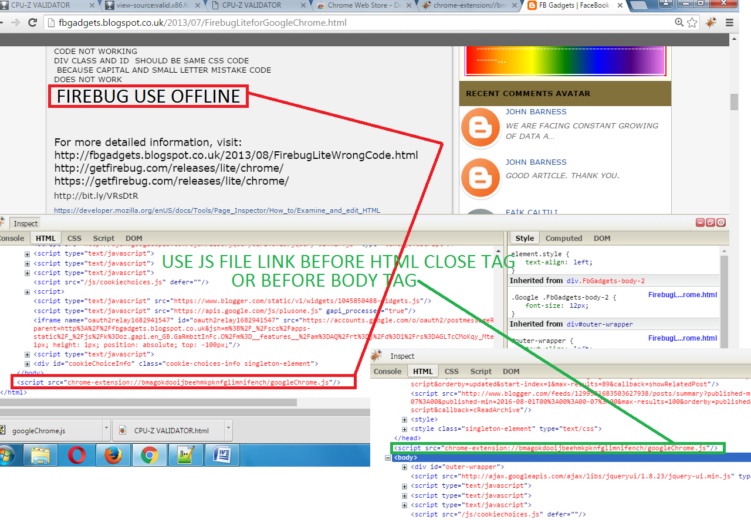Bookmark this page with the star icon
Viewport: 751px width, 520px height.
(x=692, y=23)
